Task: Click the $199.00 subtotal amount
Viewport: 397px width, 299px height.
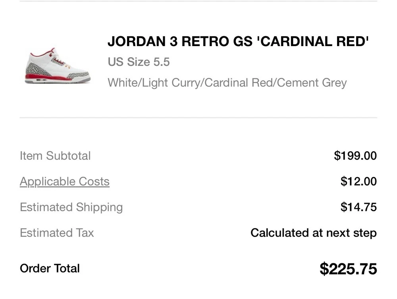Action: [355, 156]
